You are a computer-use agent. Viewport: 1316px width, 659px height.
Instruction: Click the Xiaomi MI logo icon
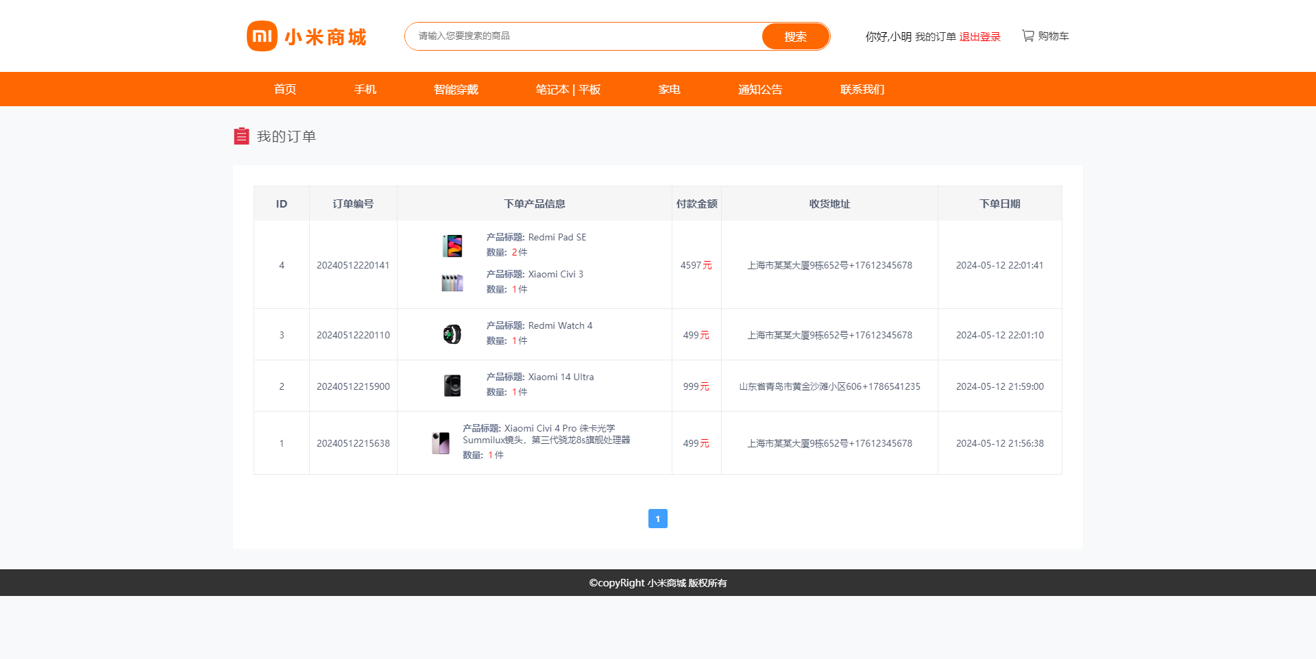[262, 36]
